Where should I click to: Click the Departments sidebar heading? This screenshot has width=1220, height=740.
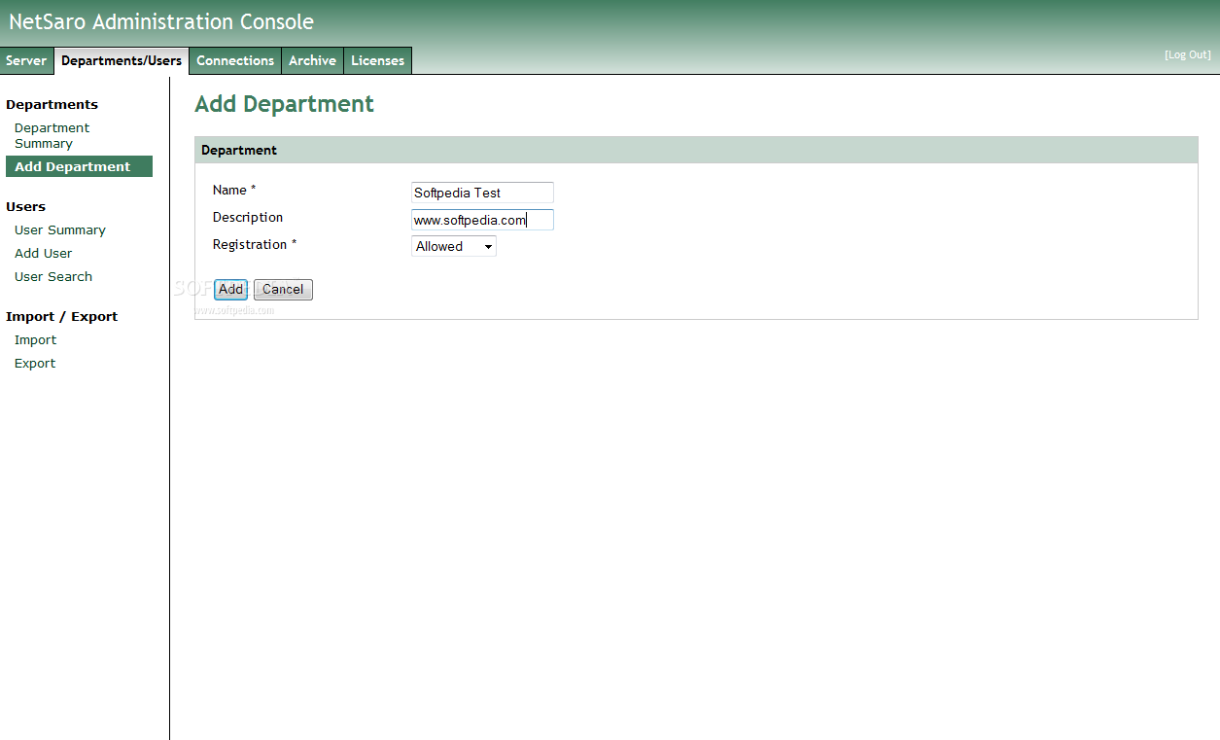click(x=52, y=105)
